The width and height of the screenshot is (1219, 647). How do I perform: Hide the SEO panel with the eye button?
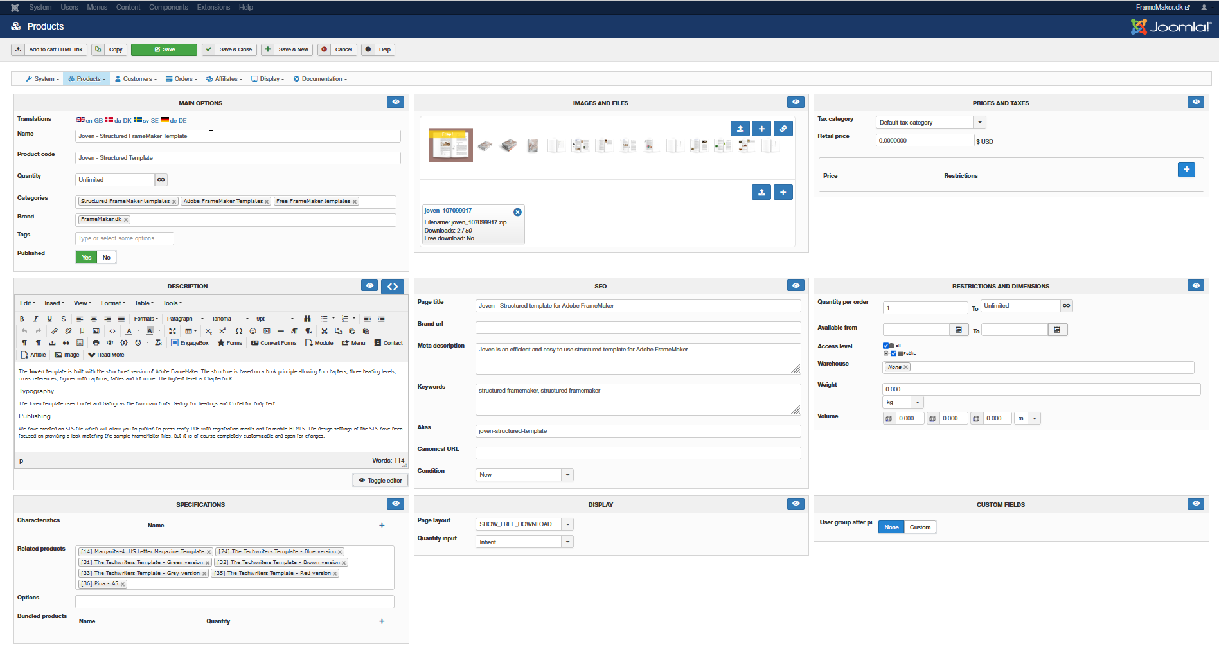796,285
